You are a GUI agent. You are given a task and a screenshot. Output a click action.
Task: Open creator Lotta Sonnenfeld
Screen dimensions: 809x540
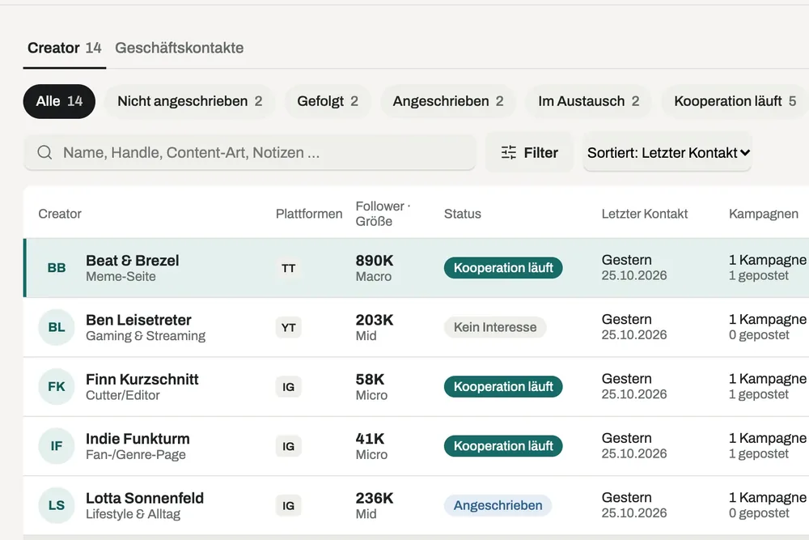click(145, 498)
